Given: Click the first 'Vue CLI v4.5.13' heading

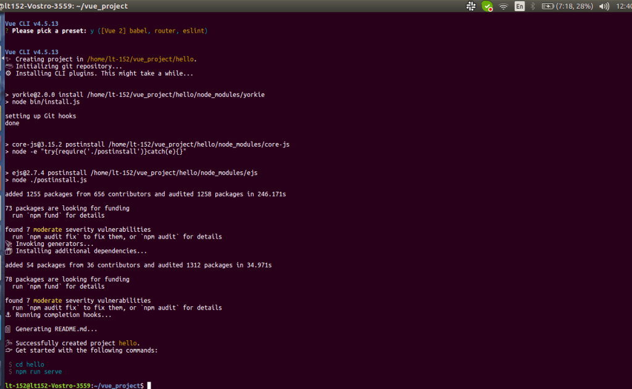Looking at the screenshot, I should pos(31,23).
